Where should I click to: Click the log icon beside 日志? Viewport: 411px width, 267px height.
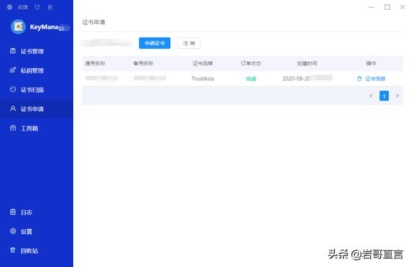(13, 212)
